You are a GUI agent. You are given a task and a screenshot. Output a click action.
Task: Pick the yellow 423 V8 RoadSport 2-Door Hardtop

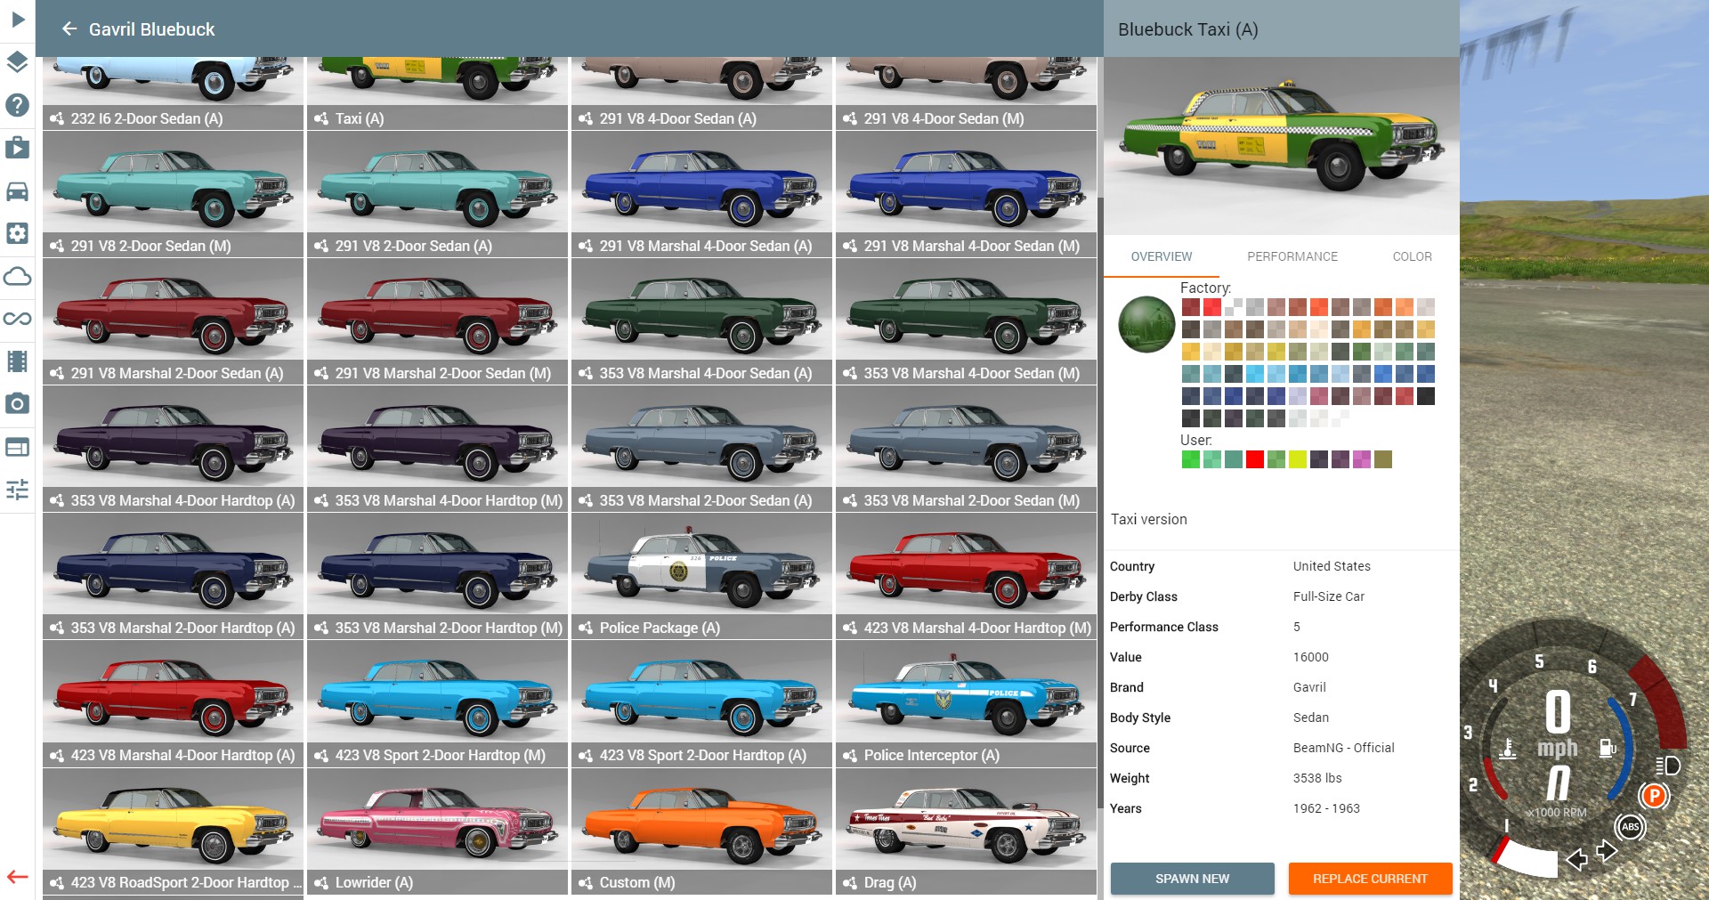(x=173, y=831)
